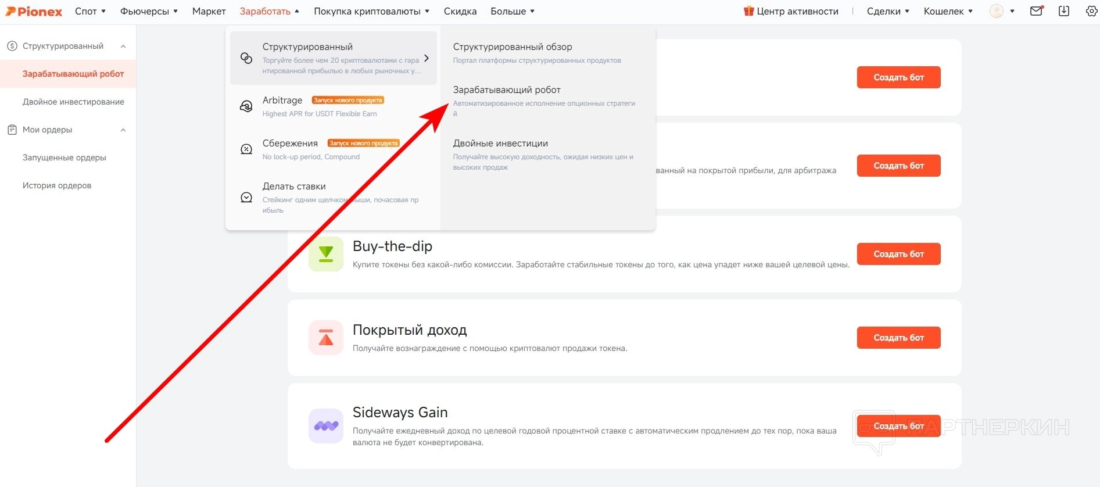Choose Arbitrage from the Заработать menu

click(282, 101)
